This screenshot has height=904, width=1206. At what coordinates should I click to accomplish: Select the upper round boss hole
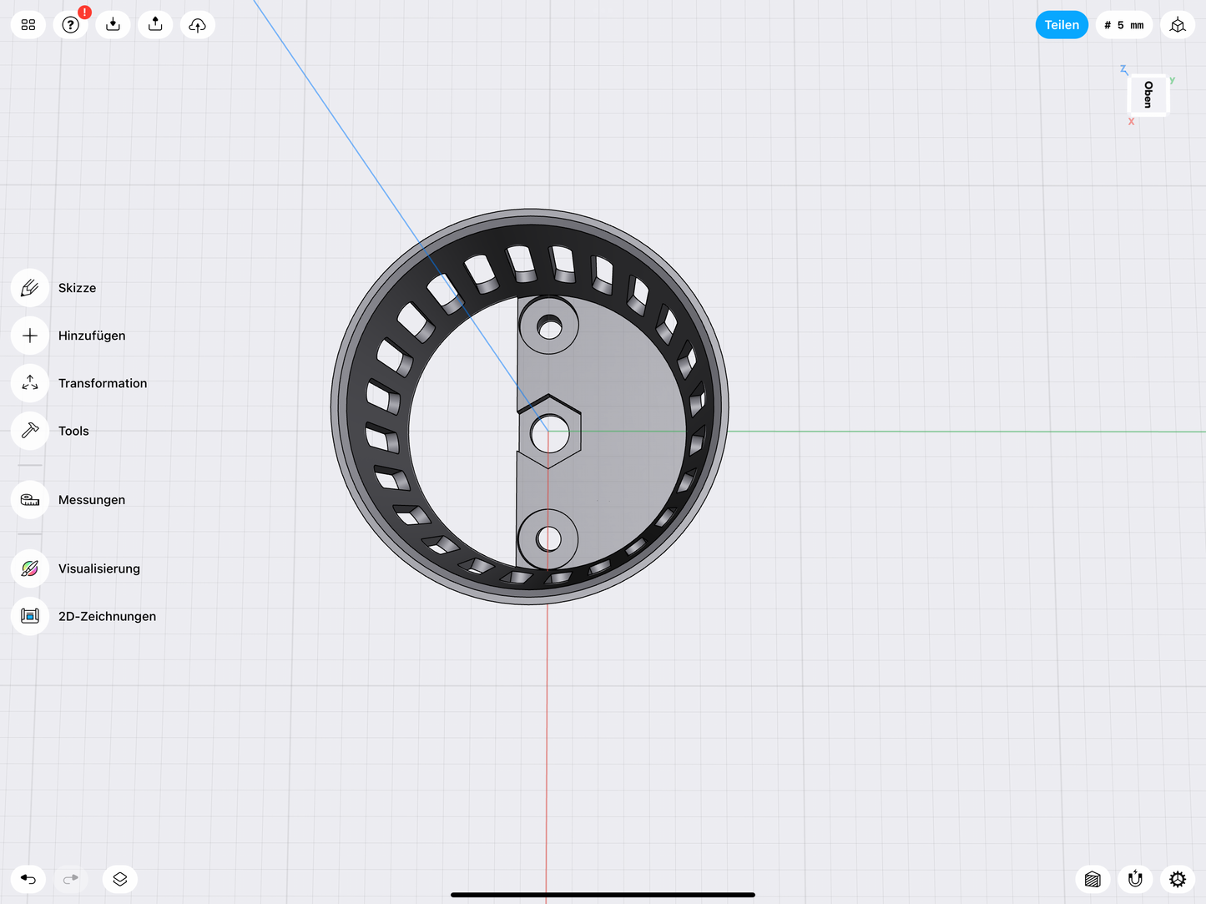coord(549,326)
